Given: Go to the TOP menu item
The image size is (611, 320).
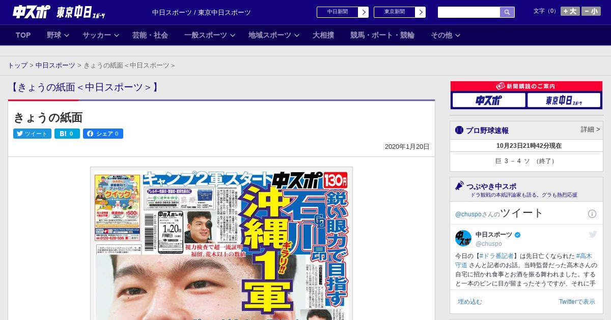Looking at the screenshot, I should click(x=23, y=35).
